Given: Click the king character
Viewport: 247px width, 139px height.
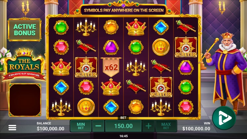Looking at the screenshot, I should coord(225,72).
